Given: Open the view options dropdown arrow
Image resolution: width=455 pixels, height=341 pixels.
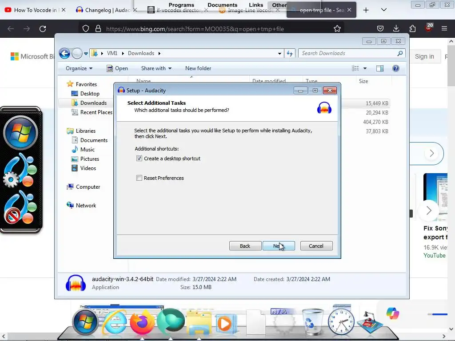Looking at the screenshot, I should [x=365, y=68].
